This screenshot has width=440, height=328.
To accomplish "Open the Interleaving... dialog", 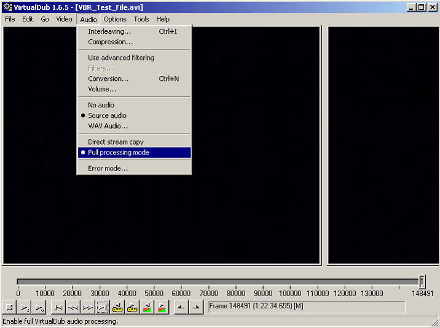I will [135, 31].
